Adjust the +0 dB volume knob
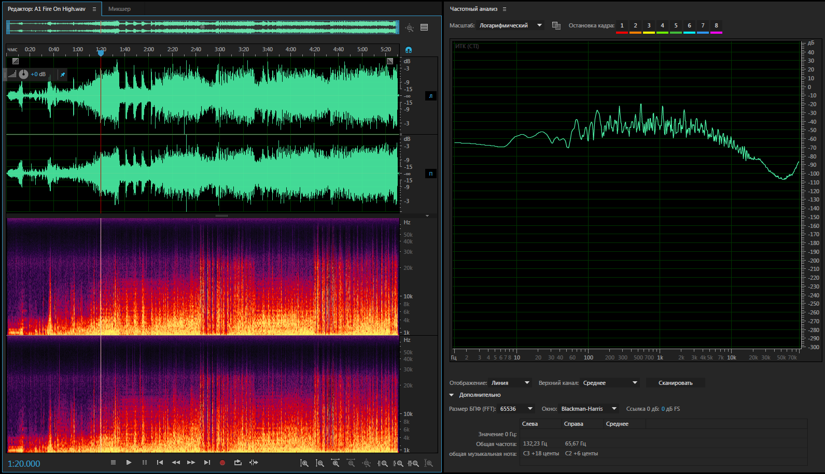The height and width of the screenshot is (474, 825). click(x=24, y=74)
